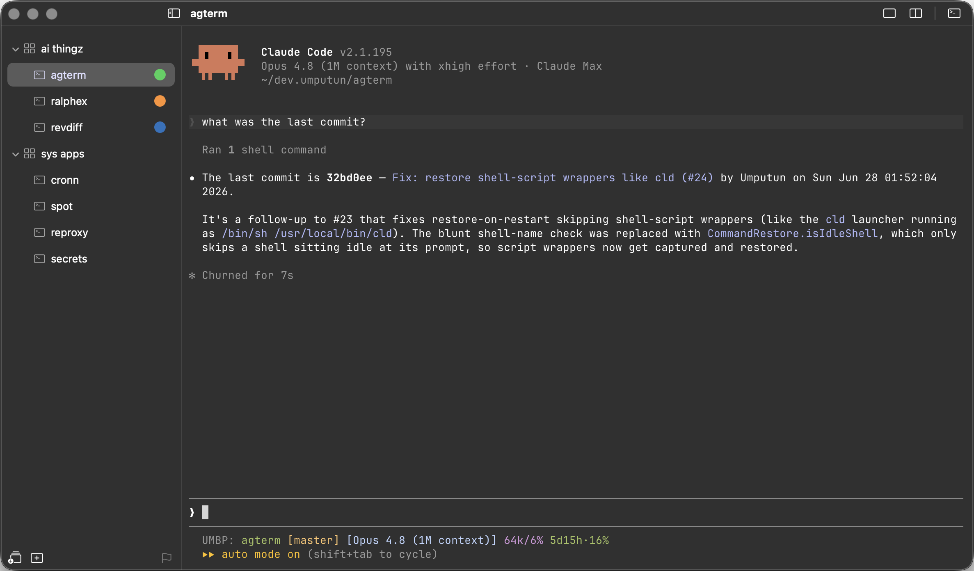
Task: Add a new session plus icon
Action: point(37,558)
